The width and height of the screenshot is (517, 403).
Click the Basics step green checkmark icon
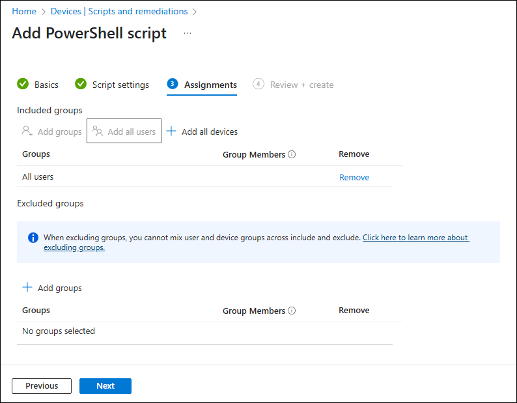click(23, 84)
